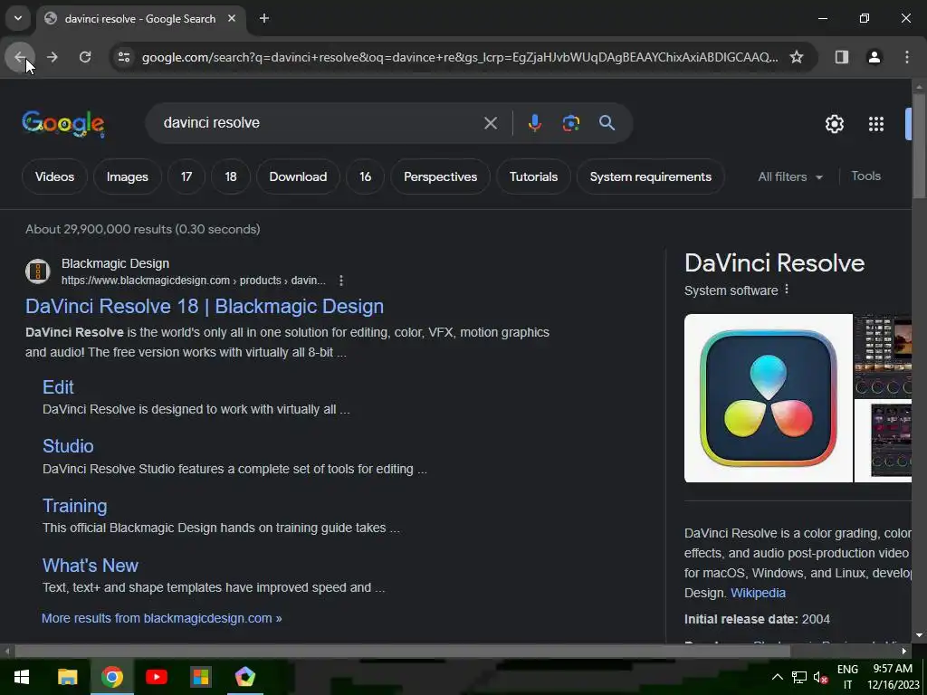
Task: Click the Google logo
Action: click(x=63, y=123)
